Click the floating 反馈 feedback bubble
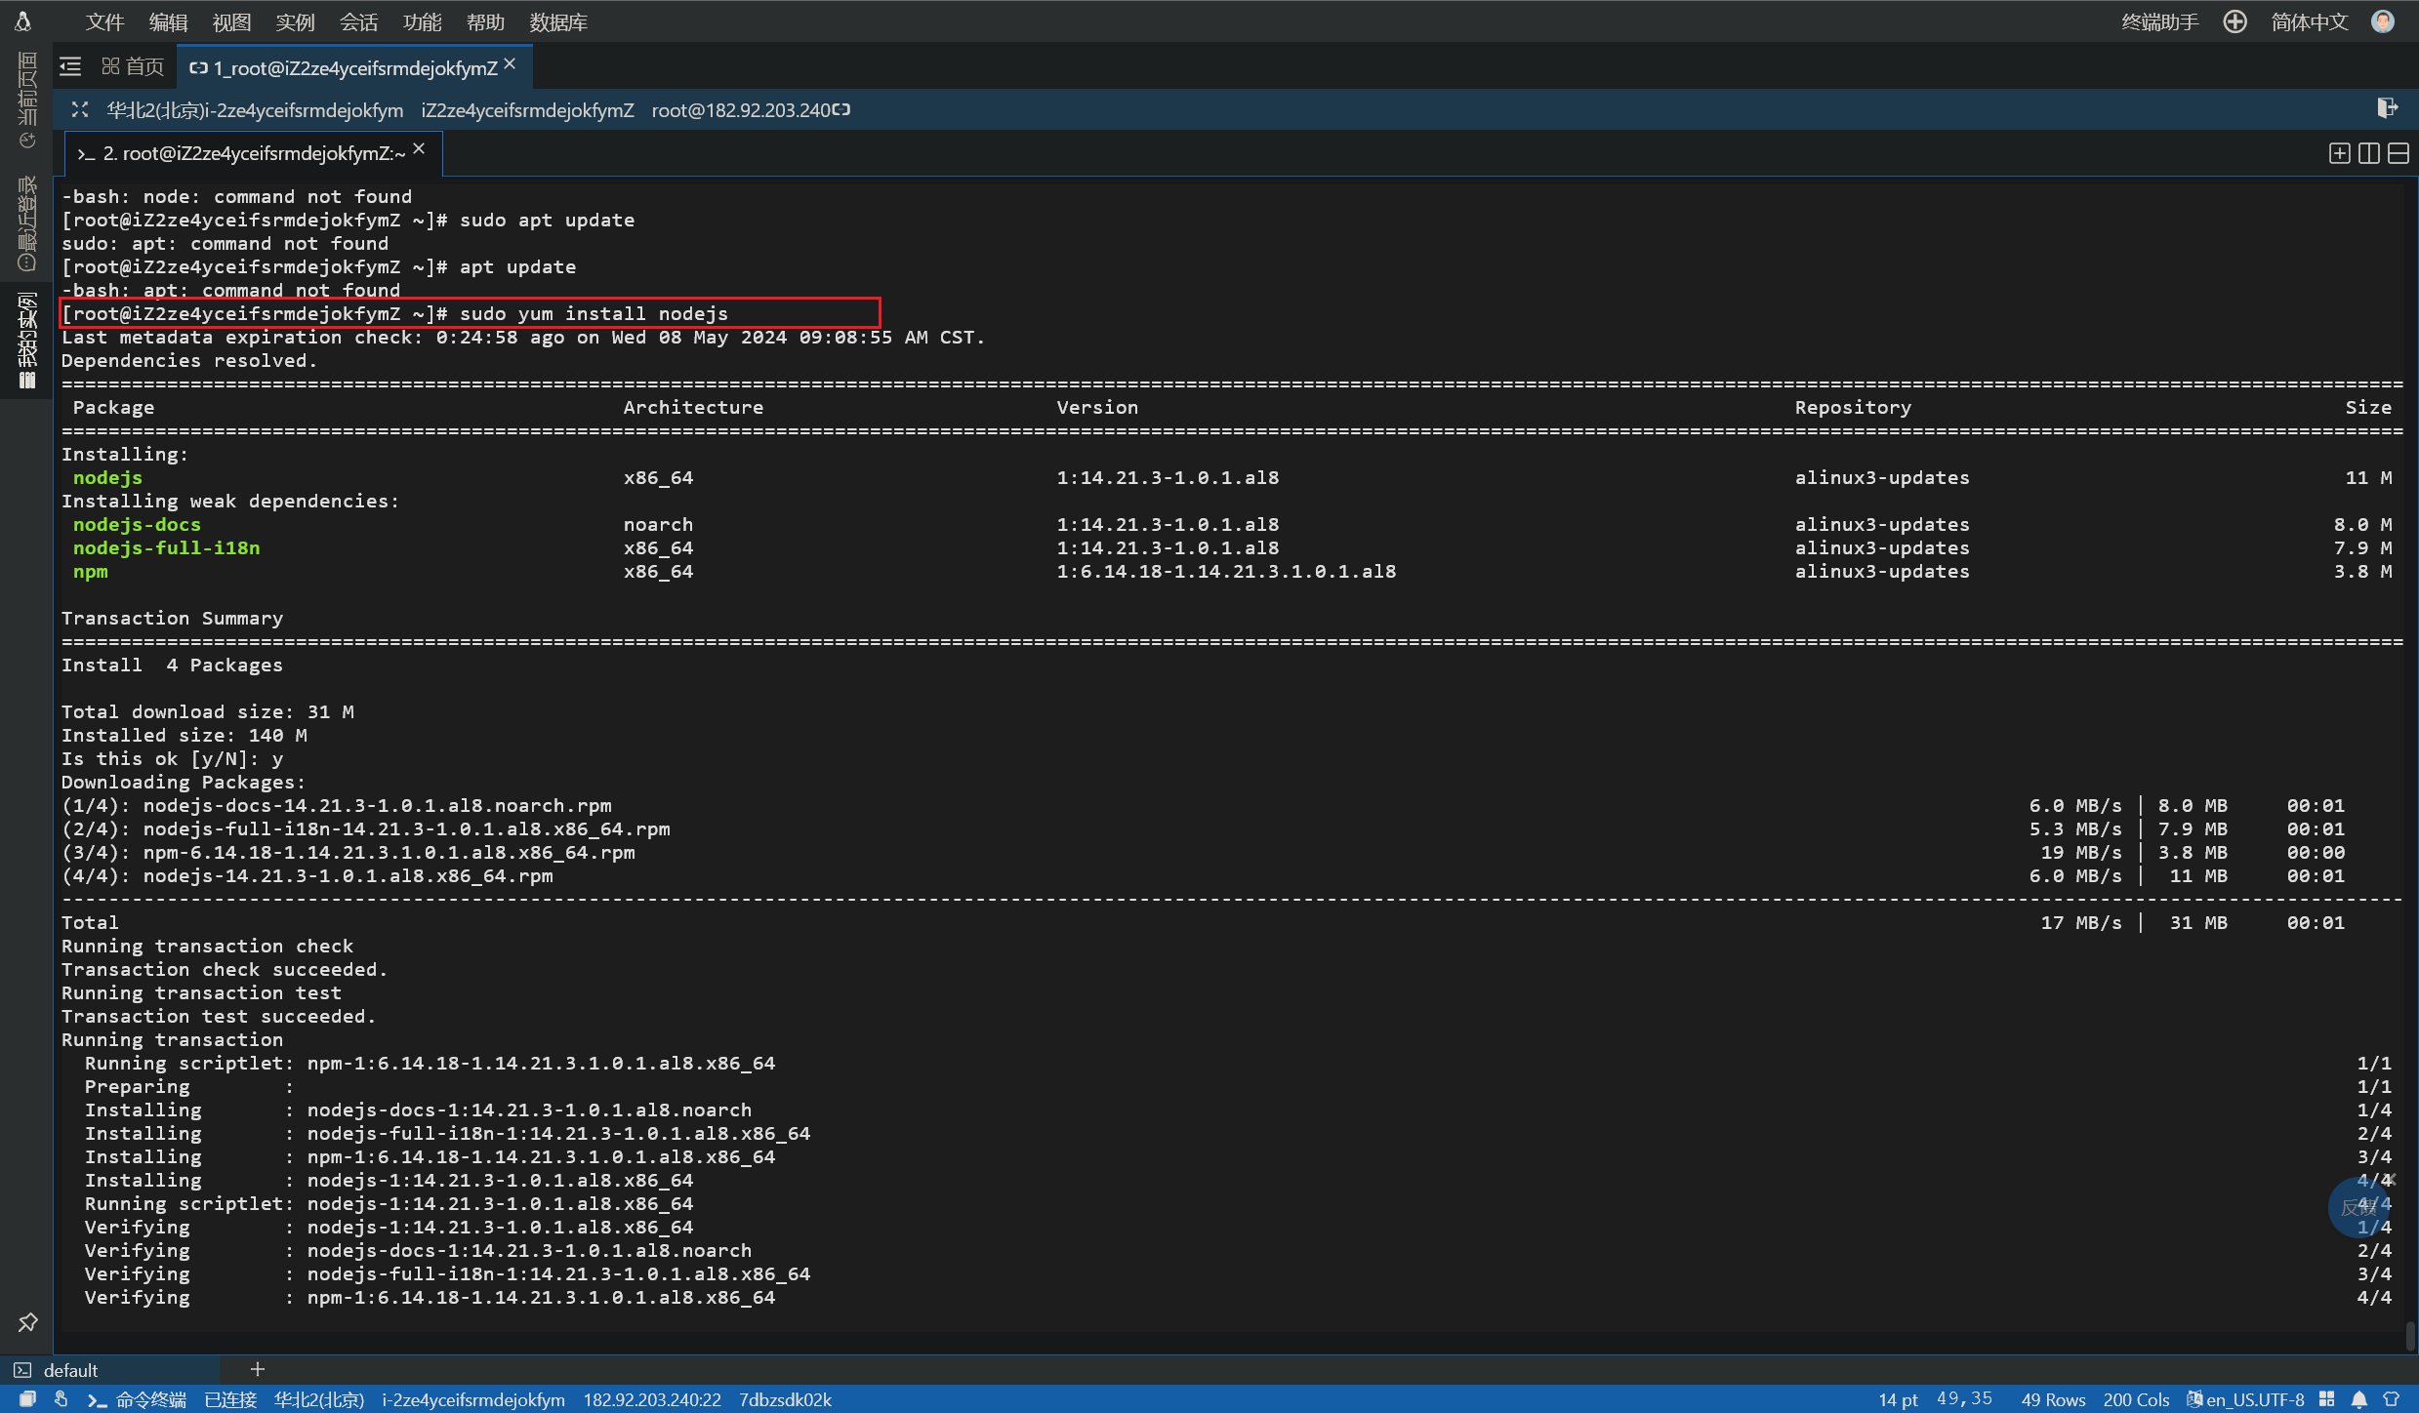The image size is (2419, 1413). tap(2358, 1207)
